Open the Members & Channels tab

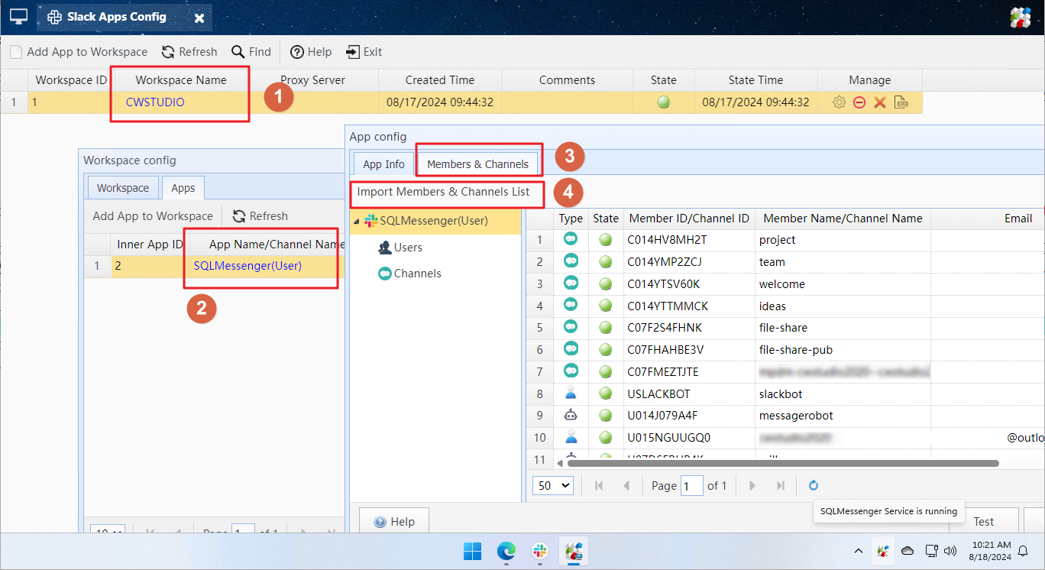(478, 164)
